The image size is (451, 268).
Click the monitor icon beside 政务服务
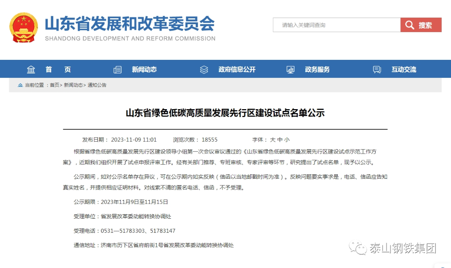[290, 70]
